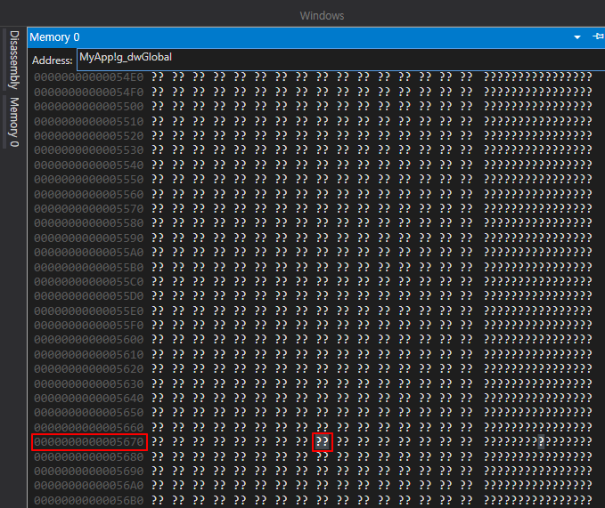Select address 00000000000055C0
Screen dimensions: 605x508
pyautogui.click(x=89, y=281)
